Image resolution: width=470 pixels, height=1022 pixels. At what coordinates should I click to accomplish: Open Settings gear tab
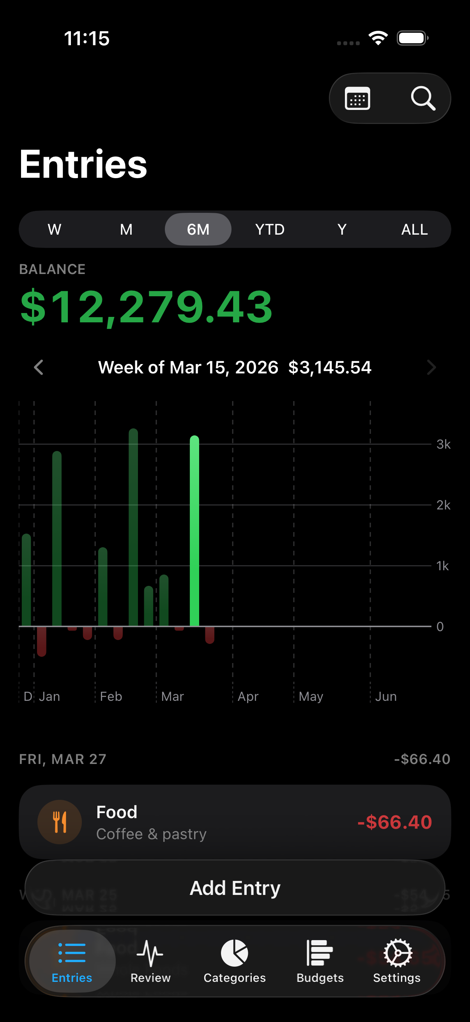397,960
